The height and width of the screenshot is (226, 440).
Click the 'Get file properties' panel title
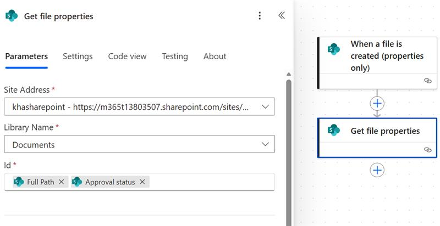point(59,16)
